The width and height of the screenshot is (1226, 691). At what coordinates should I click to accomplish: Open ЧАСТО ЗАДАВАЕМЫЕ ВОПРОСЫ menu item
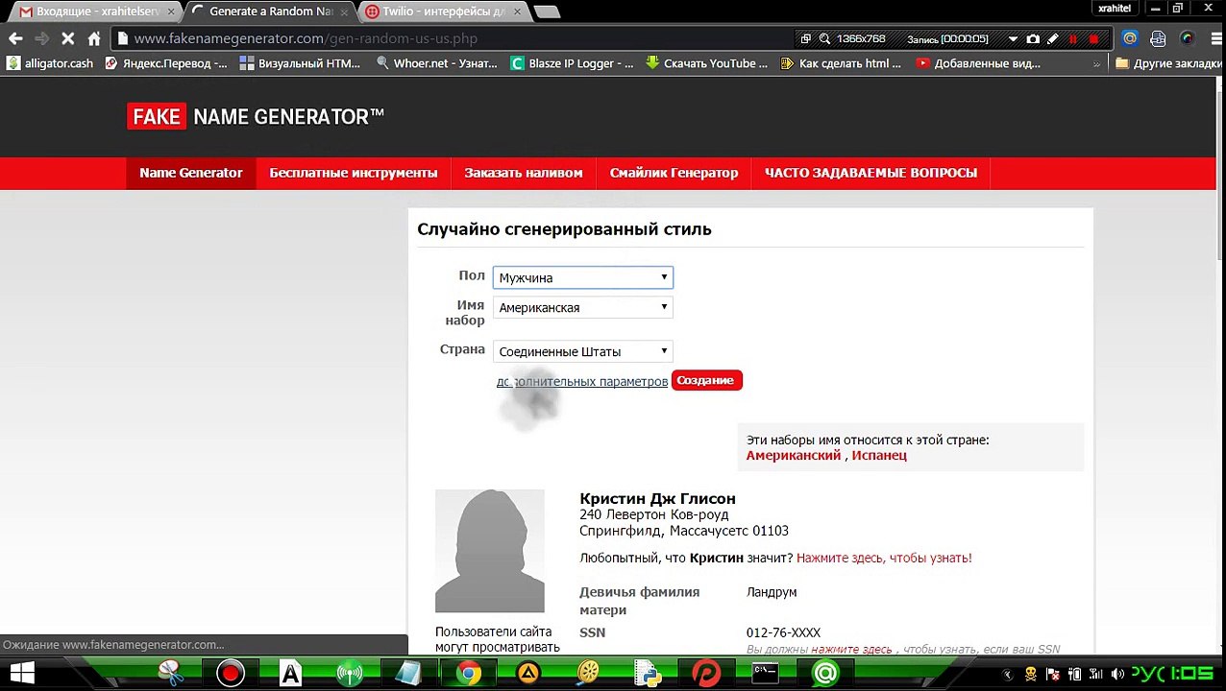point(870,173)
